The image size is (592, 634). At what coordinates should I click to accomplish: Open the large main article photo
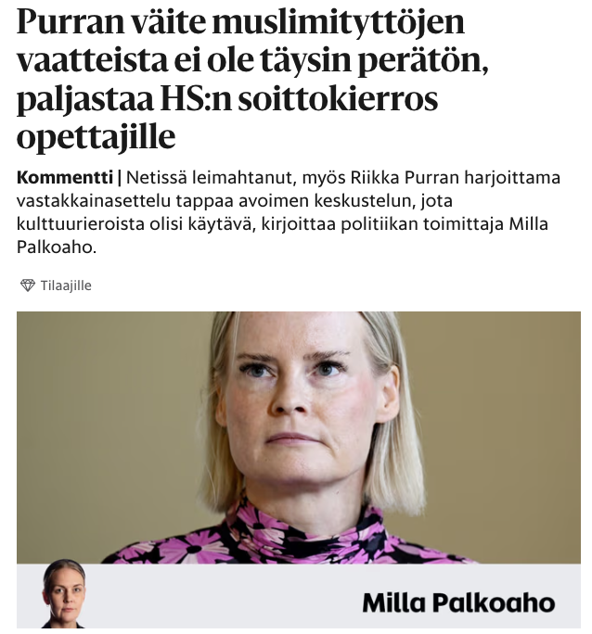click(298, 437)
